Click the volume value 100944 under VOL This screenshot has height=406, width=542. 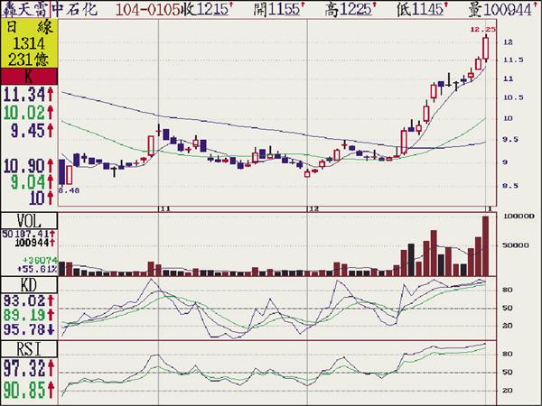click(32, 243)
